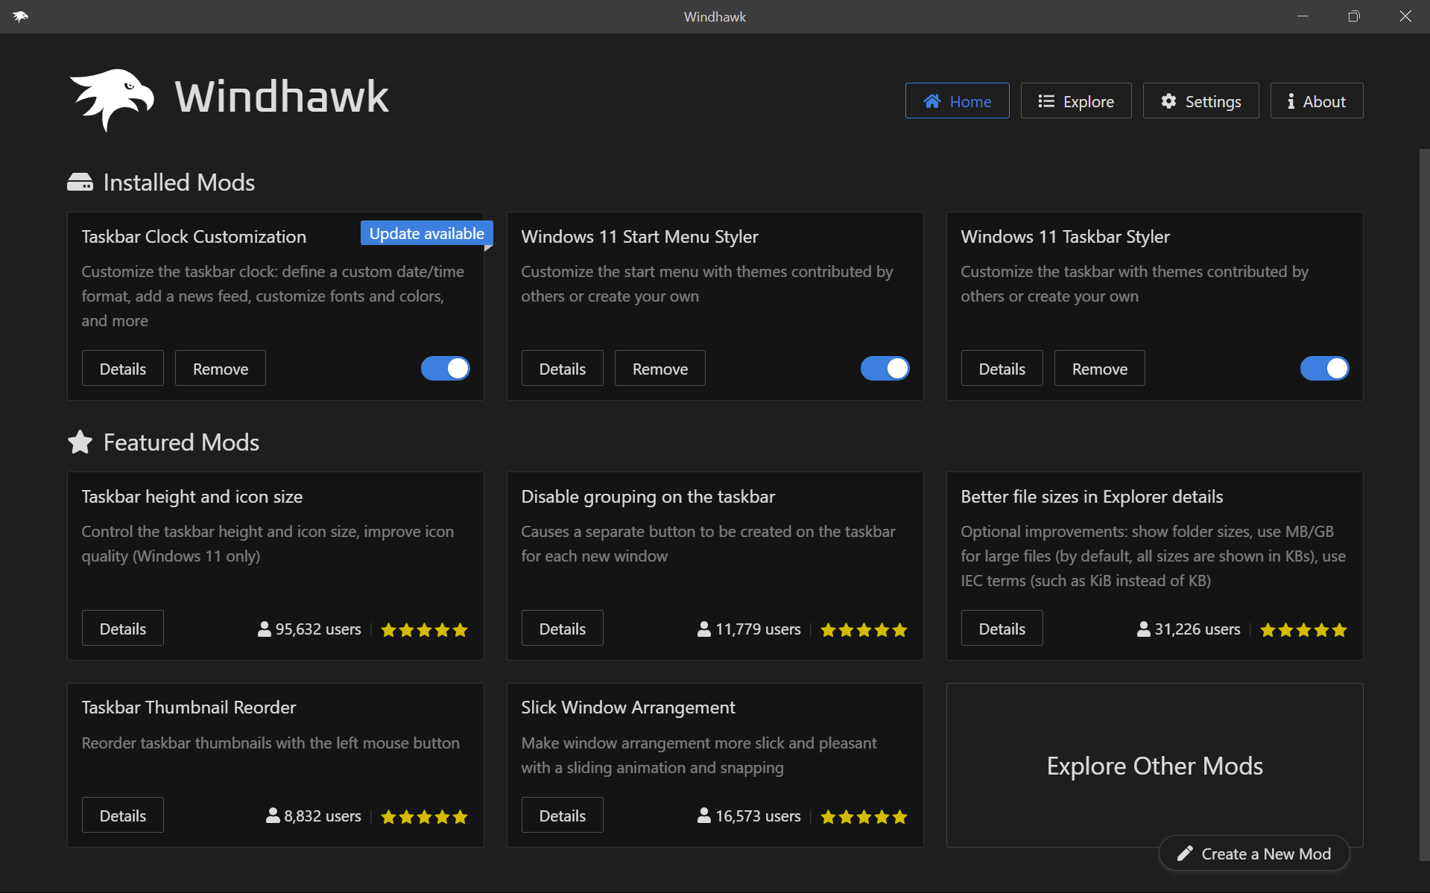This screenshot has height=893, width=1430.
Task: Click the Installed Mods heading
Action: (179, 182)
